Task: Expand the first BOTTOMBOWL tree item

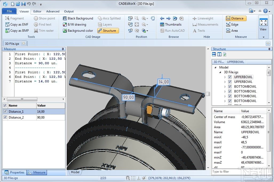Action: point(225,87)
